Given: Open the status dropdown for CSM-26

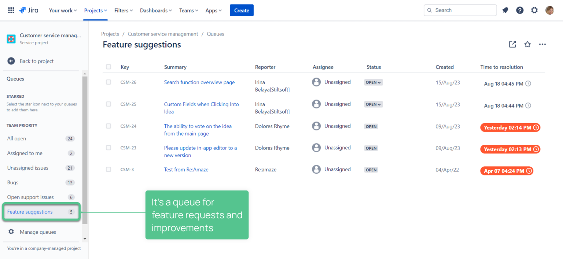Looking at the screenshot, I should [373, 82].
